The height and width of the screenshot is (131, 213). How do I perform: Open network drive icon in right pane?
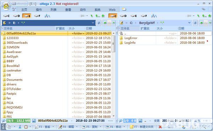click(x=154, y=16)
